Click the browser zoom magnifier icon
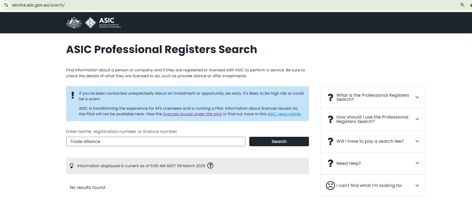 point(462,5)
